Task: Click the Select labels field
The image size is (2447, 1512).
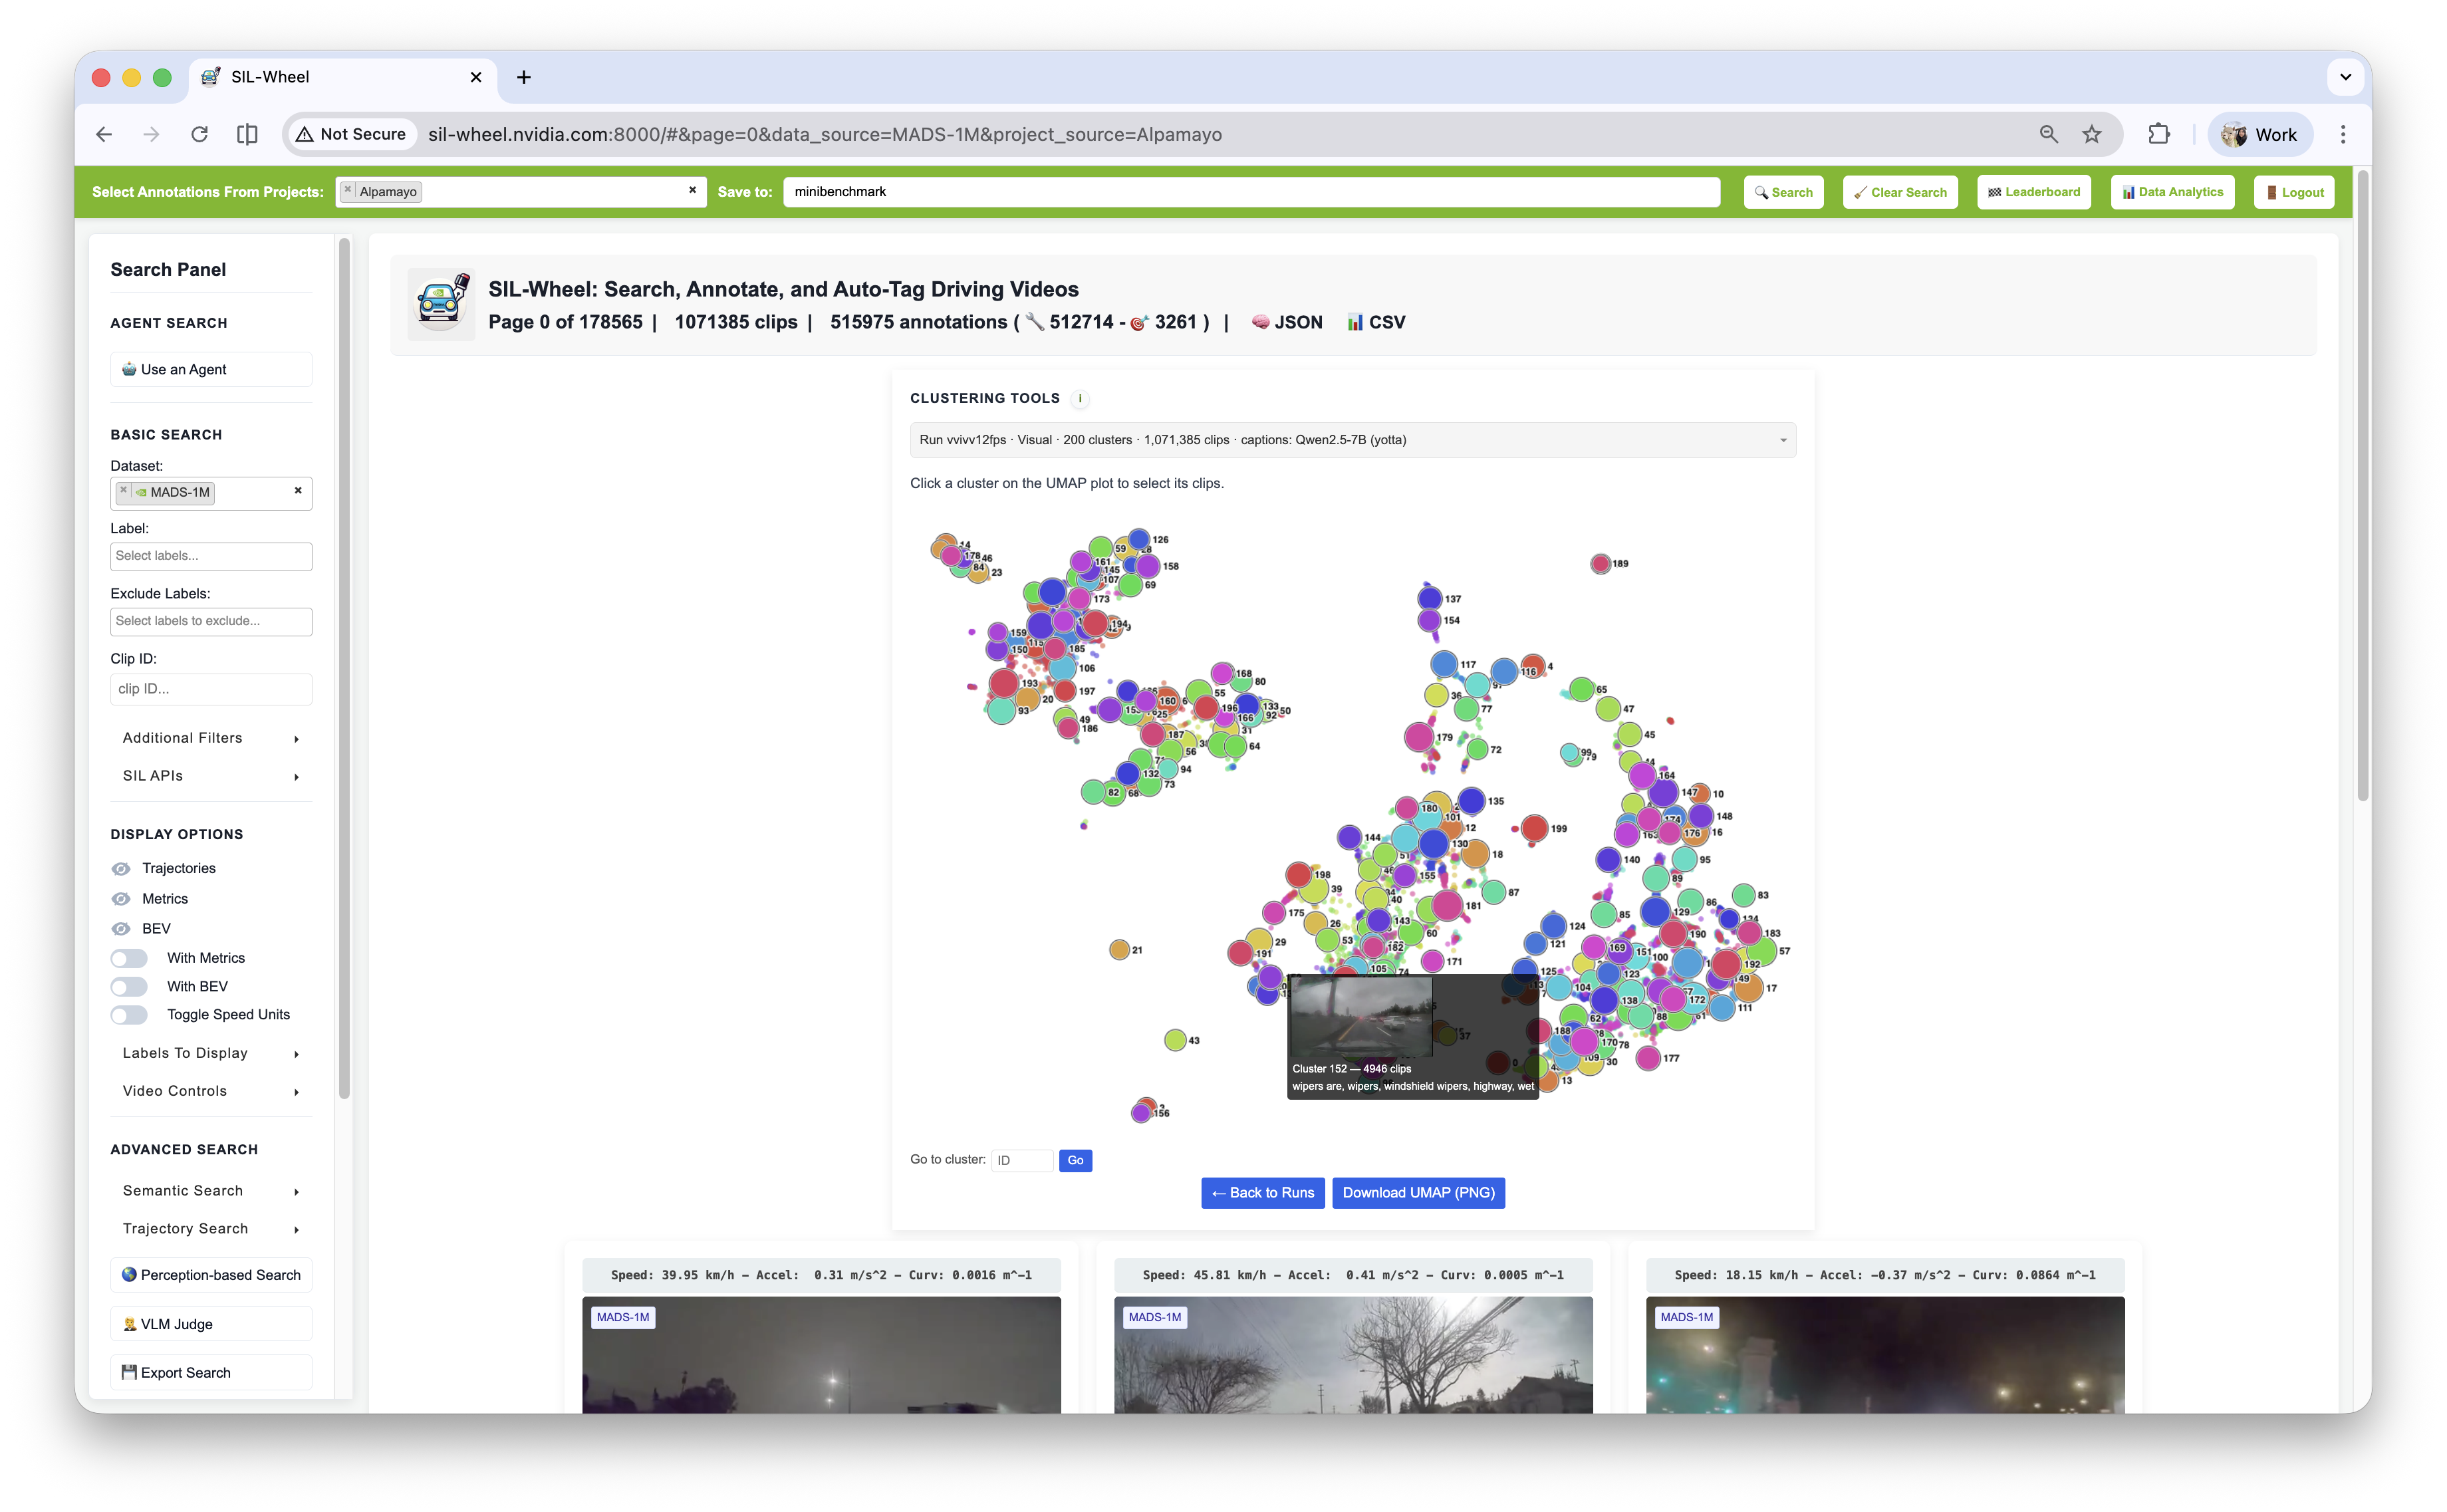Action: [211, 556]
